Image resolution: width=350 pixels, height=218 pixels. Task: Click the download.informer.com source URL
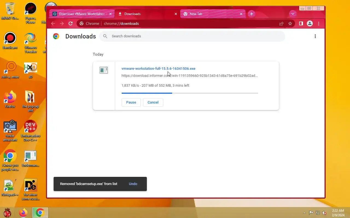point(189,75)
